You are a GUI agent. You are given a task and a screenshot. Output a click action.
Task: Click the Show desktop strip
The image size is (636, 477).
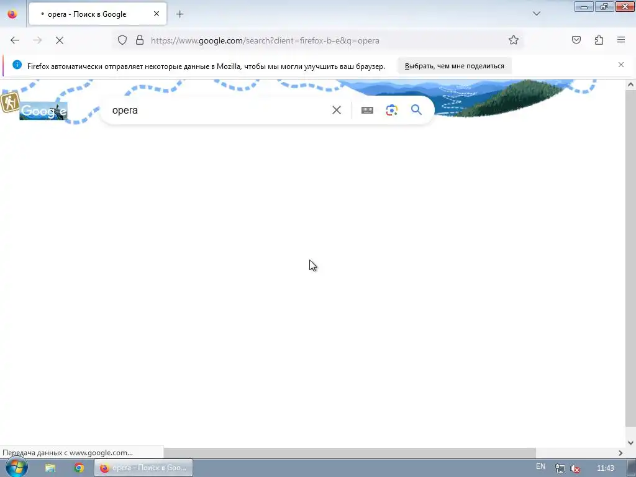pyautogui.click(x=632, y=468)
